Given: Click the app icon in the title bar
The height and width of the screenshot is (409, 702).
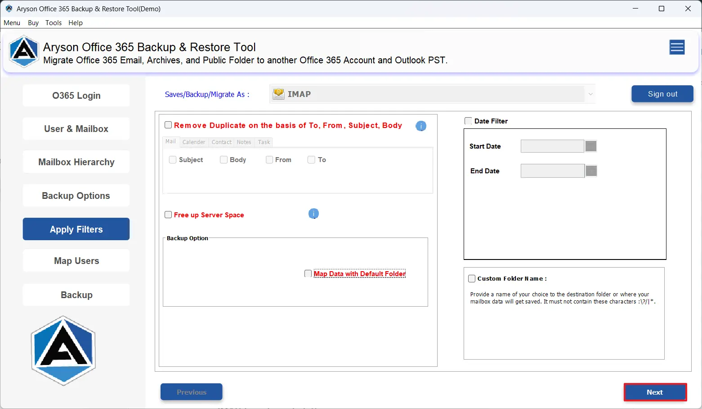Looking at the screenshot, I should [x=9, y=9].
